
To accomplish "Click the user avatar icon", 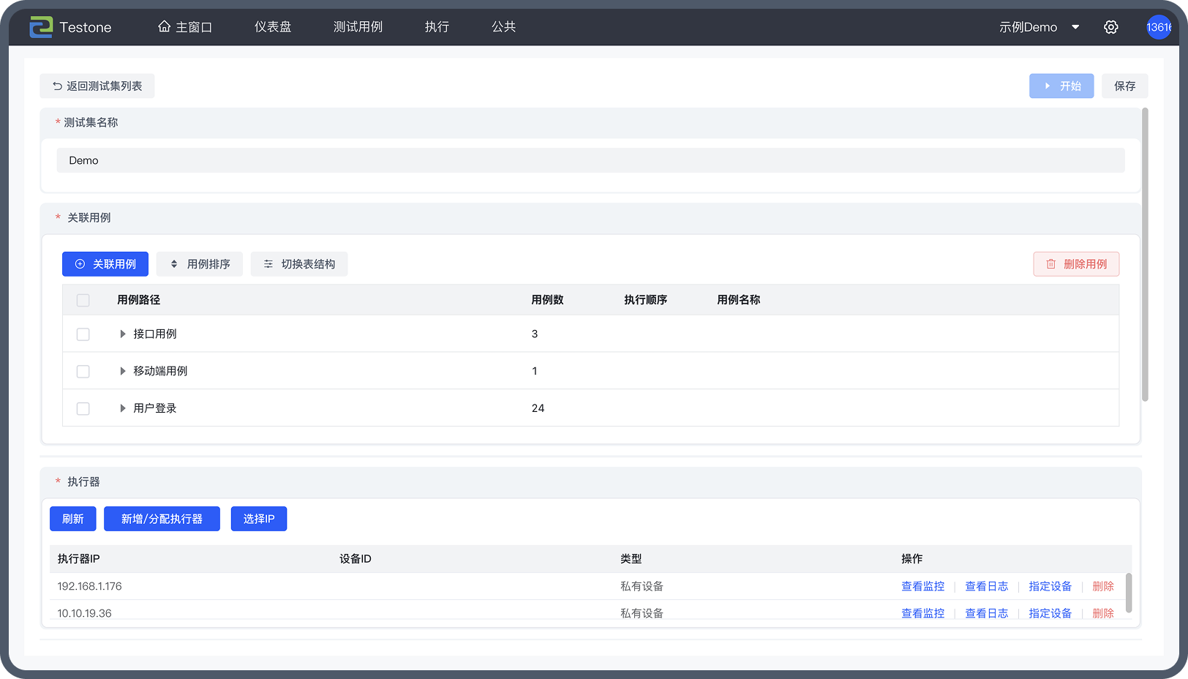I will tap(1158, 27).
